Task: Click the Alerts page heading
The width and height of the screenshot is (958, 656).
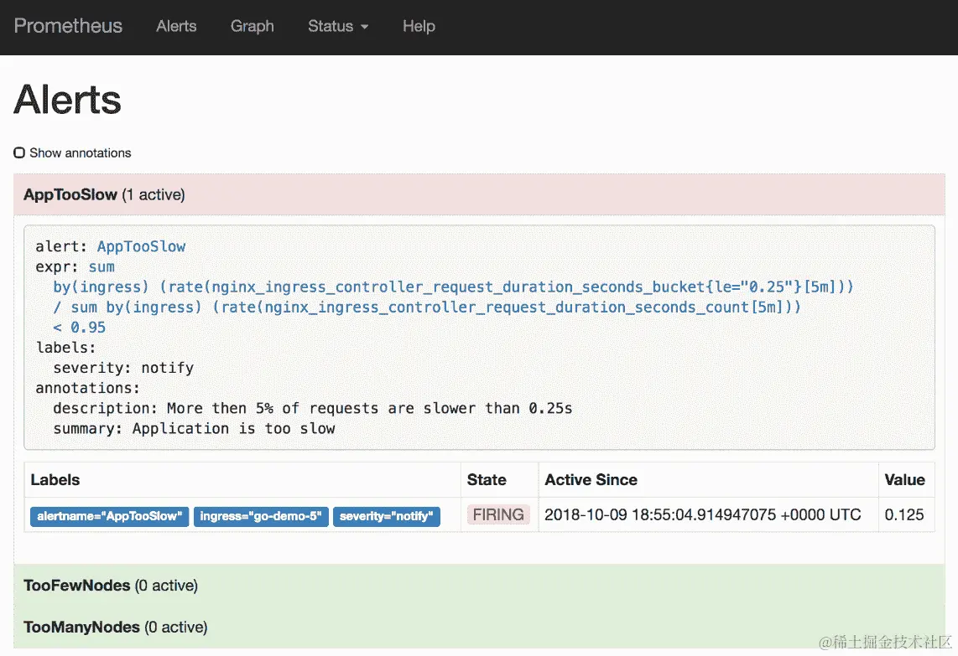Action: [x=67, y=100]
